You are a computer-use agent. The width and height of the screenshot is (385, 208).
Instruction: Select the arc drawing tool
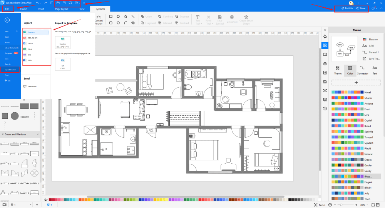click(x=126, y=23)
